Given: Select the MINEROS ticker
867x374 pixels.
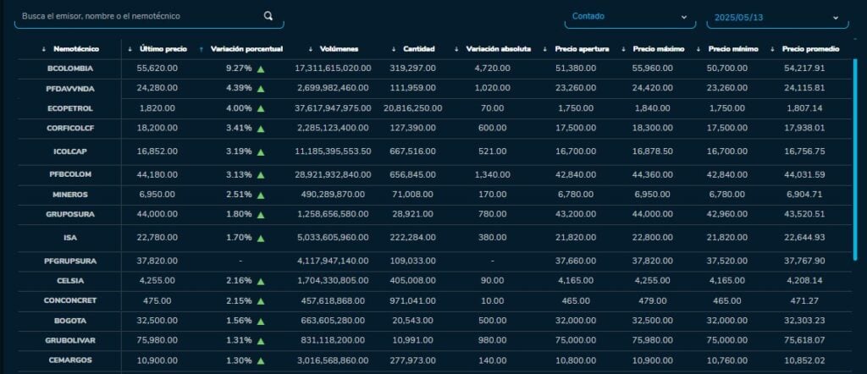Looking at the screenshot, I should [x=70, y=195].
